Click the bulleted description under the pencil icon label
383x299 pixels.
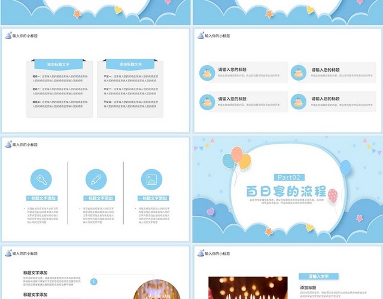[x=98, y=215]
